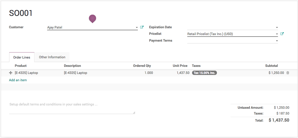
Task: Open the Payment Terms dropdown
Action: coord(277,41)
